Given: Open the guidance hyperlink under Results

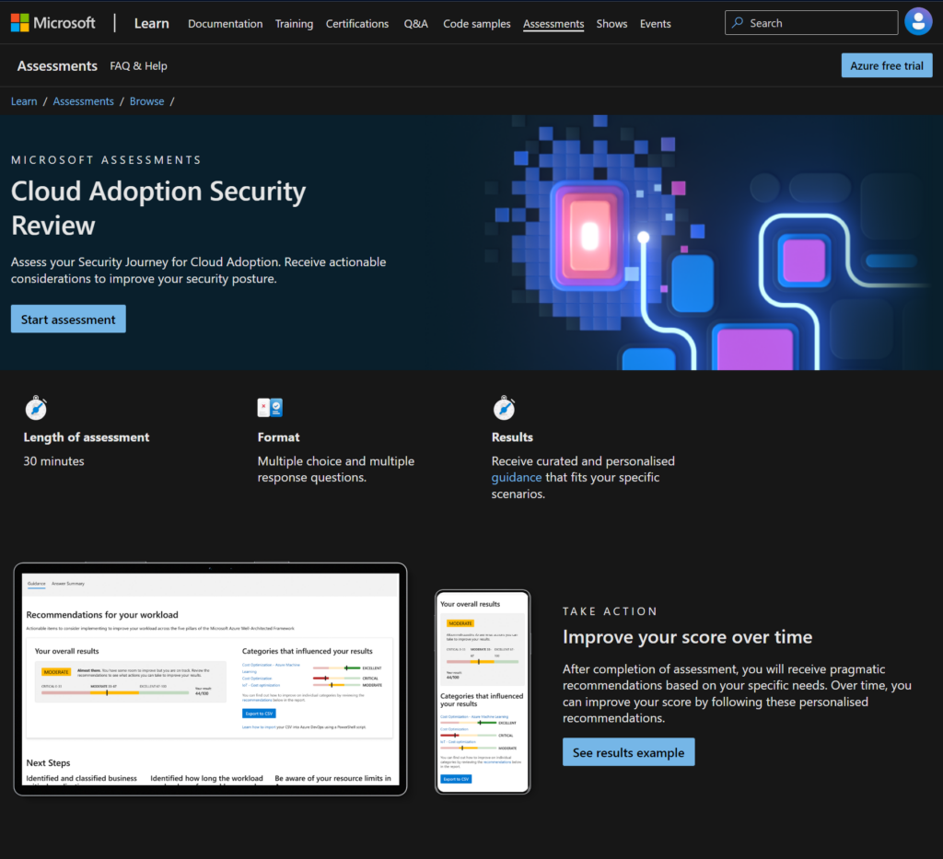Looking at the screenshot, I should [517, 477].
